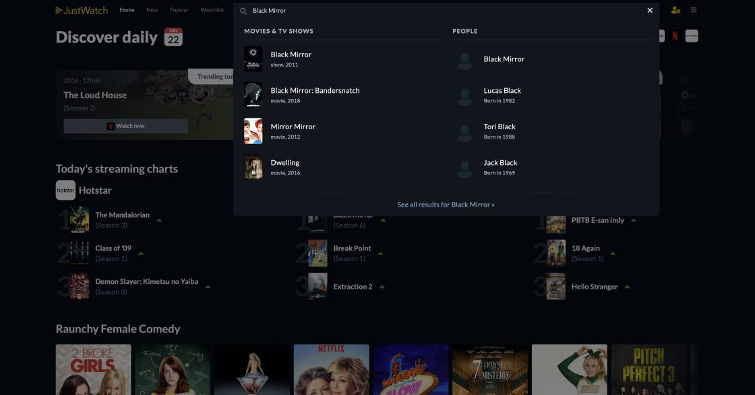Open the New section

(x=152, y=9)
